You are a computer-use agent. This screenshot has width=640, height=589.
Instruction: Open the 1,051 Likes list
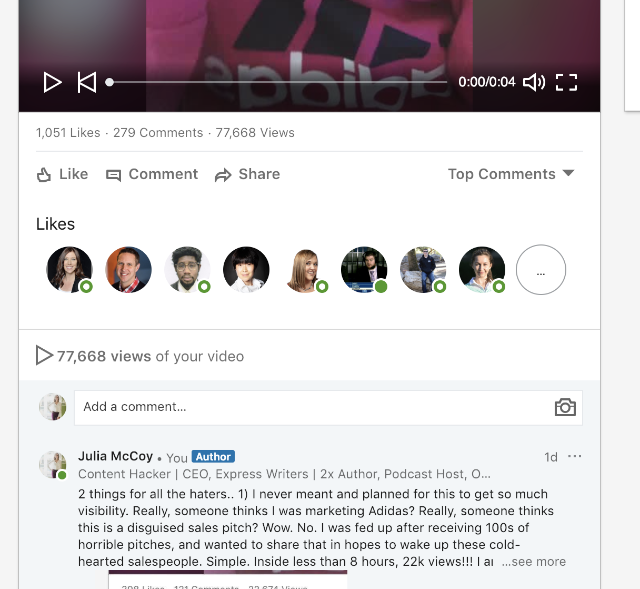pyautogui.click(x=68, y=133)
